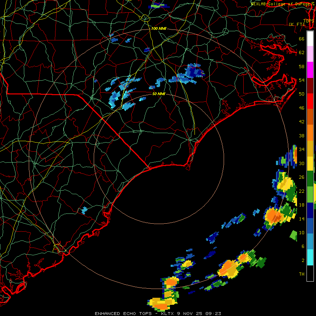
Task: Select the '22' scale label
Action: click(302, 191)
